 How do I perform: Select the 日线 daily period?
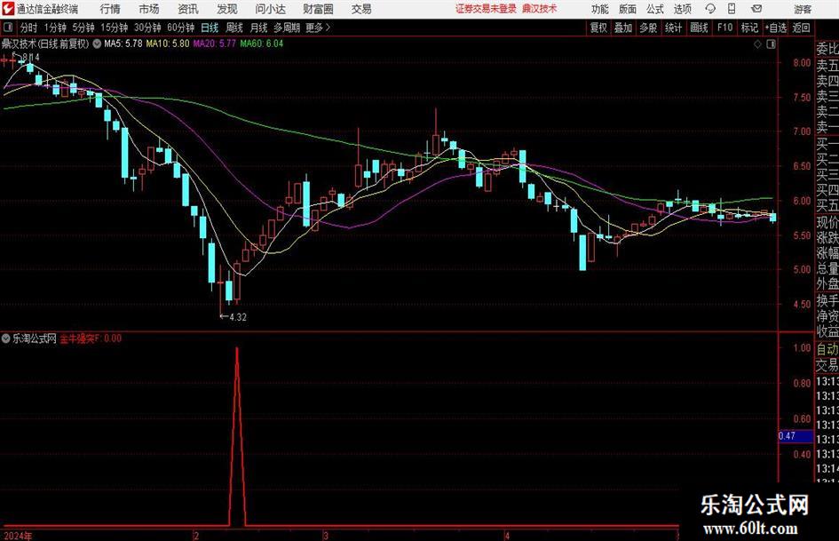pyautogui.click(x=210, y=28)
